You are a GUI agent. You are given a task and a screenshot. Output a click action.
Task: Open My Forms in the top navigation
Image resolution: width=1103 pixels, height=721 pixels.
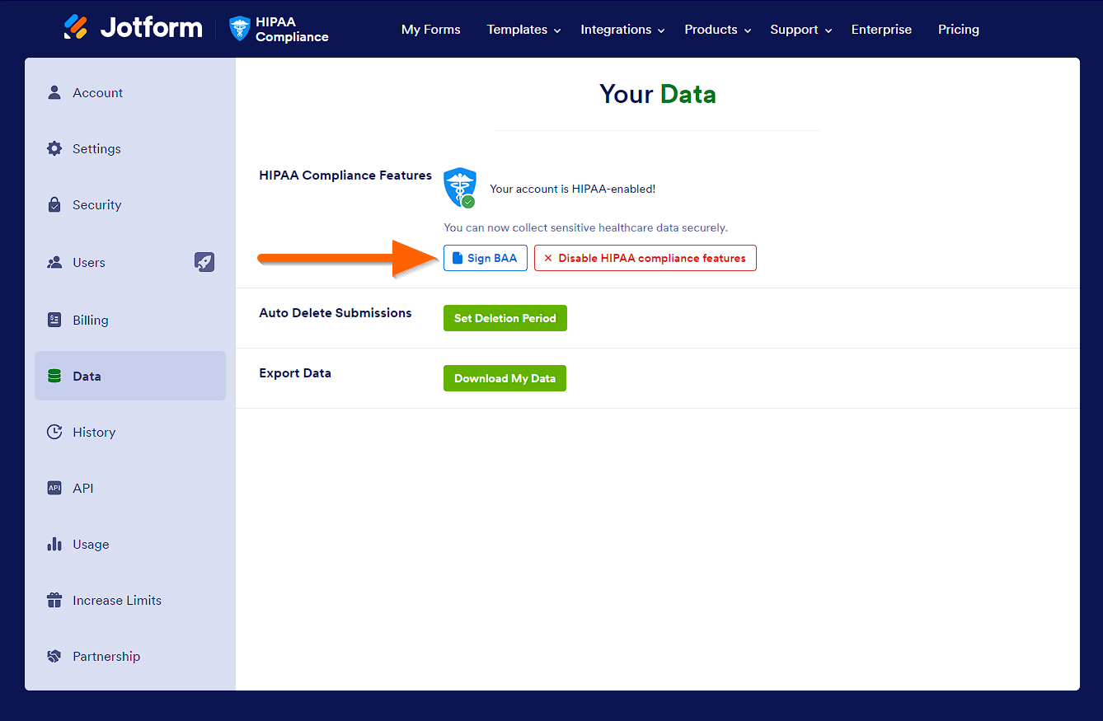(x=431, y=30)
